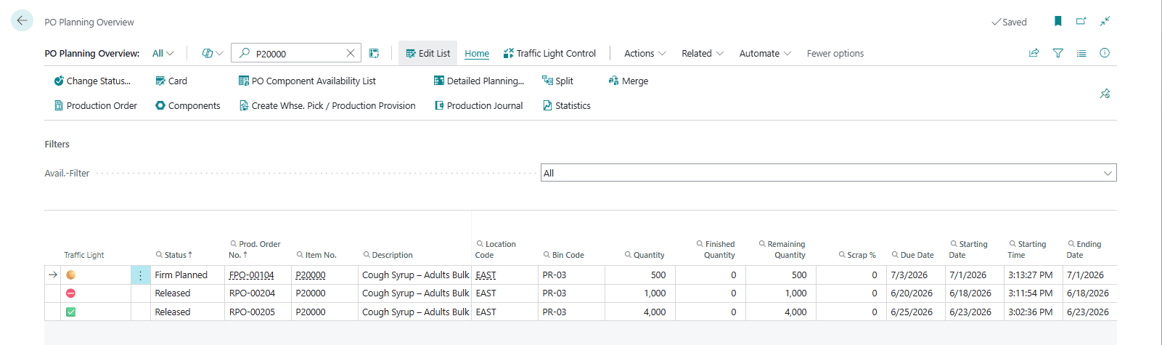Click the Ending Date column header
The width and height of the screenshot is (1162, 345).
[x=1084, y=249]
